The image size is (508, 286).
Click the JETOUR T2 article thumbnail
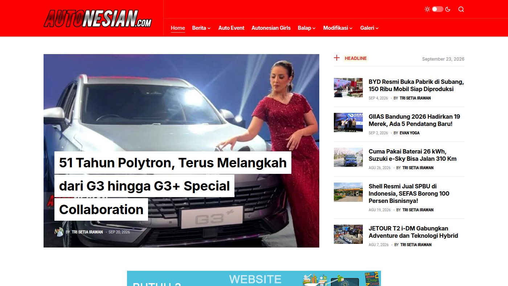tap(348, 234)
